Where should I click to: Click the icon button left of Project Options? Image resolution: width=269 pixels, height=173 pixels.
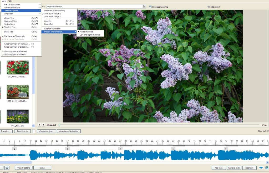7,168
